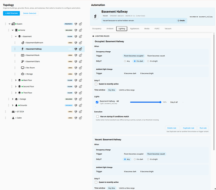Image resolution: width=216 pixels, height=190 pixels.
Task: Click the lock icon on Cabin row
Action: 81,118
